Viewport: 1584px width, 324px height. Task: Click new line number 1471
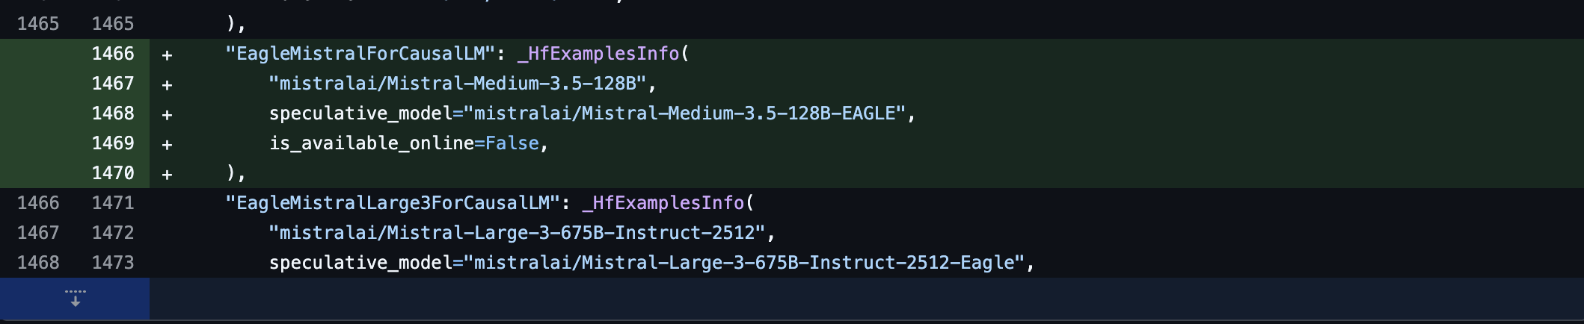113,203
